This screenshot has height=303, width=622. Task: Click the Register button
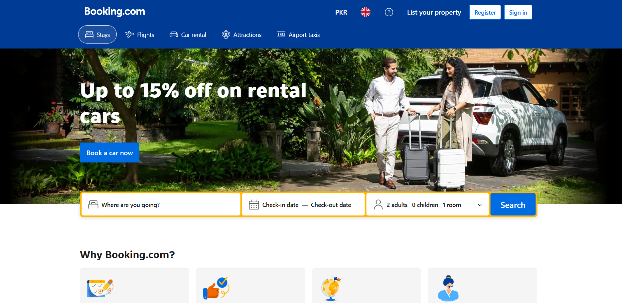coord(485,12)
